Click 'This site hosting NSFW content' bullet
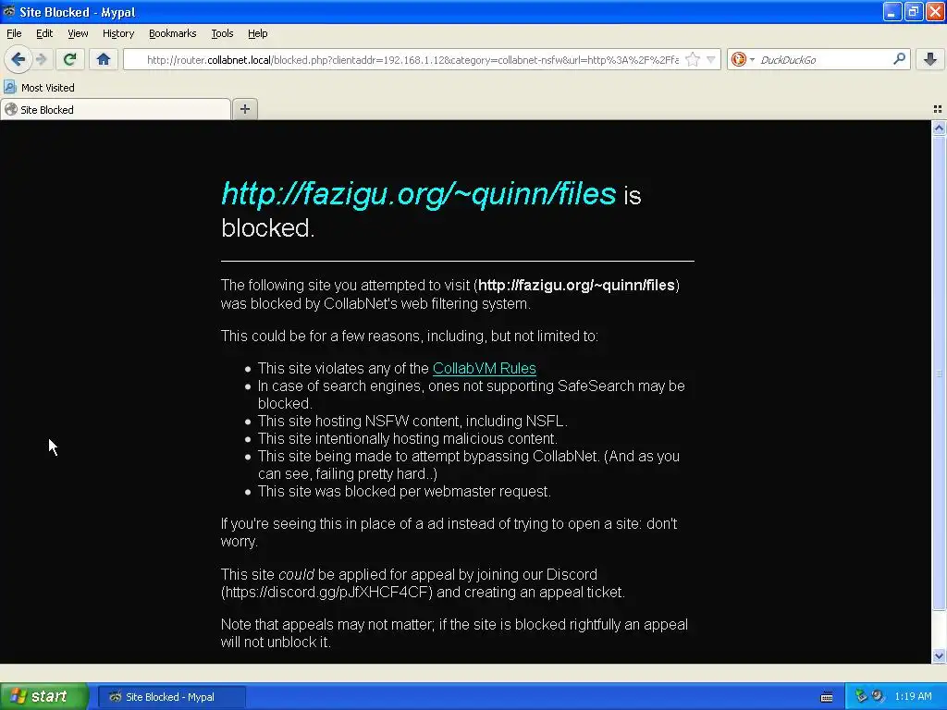The height and width of the screenshot is (710, 947). coord(412,421)
